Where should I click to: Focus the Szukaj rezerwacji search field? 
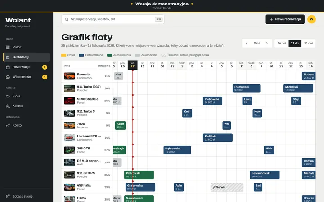[113, 19]
